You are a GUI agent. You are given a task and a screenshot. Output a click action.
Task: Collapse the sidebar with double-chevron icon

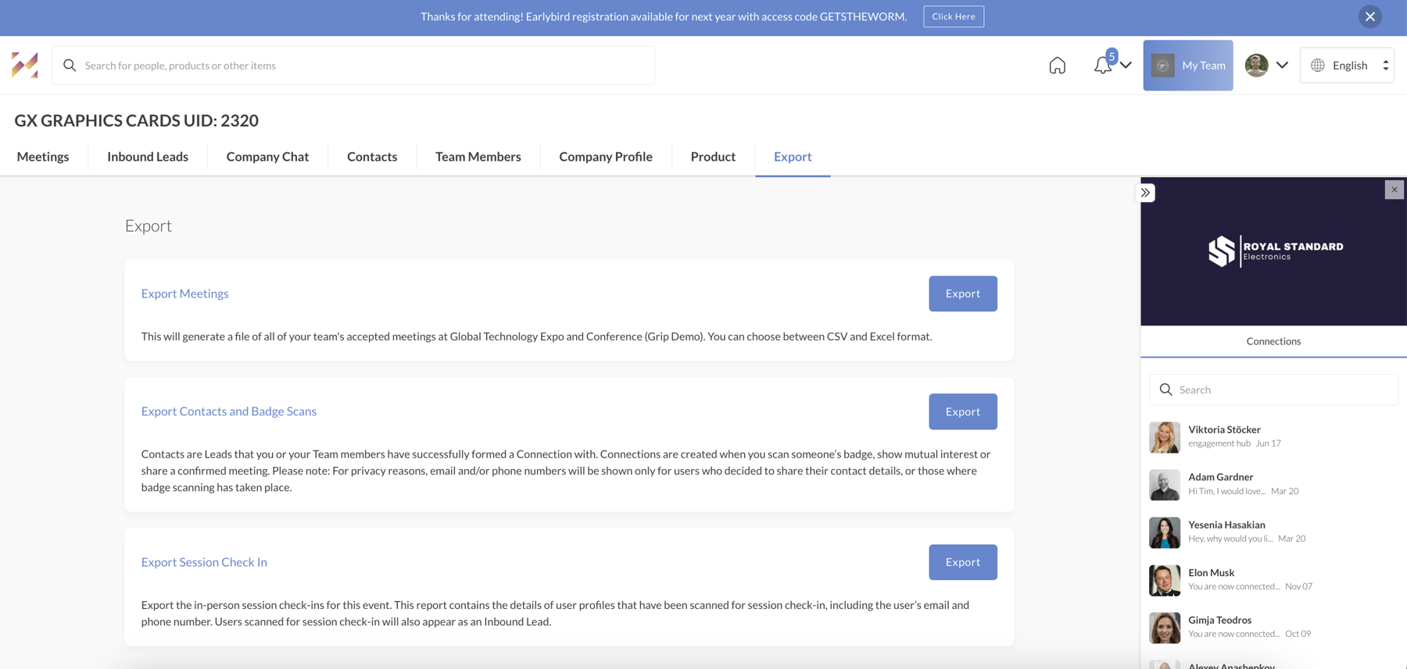(x=1145, y=193)
